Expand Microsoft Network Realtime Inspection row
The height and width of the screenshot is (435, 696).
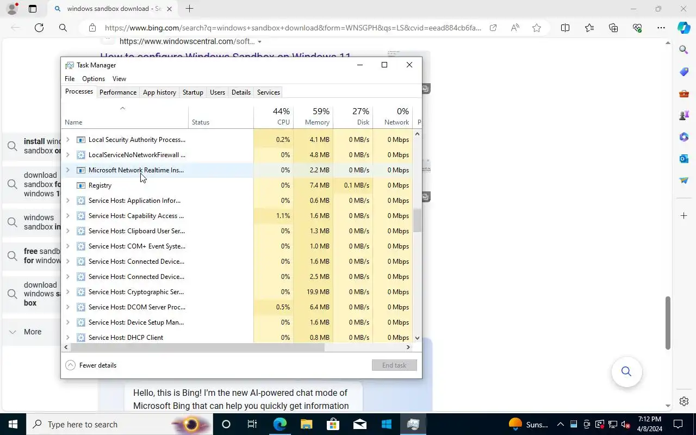pos(67,170)
